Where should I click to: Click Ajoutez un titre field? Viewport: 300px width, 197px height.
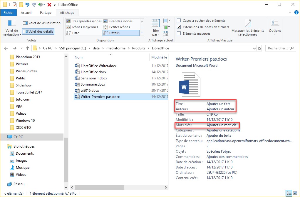(x=218, y=104)
